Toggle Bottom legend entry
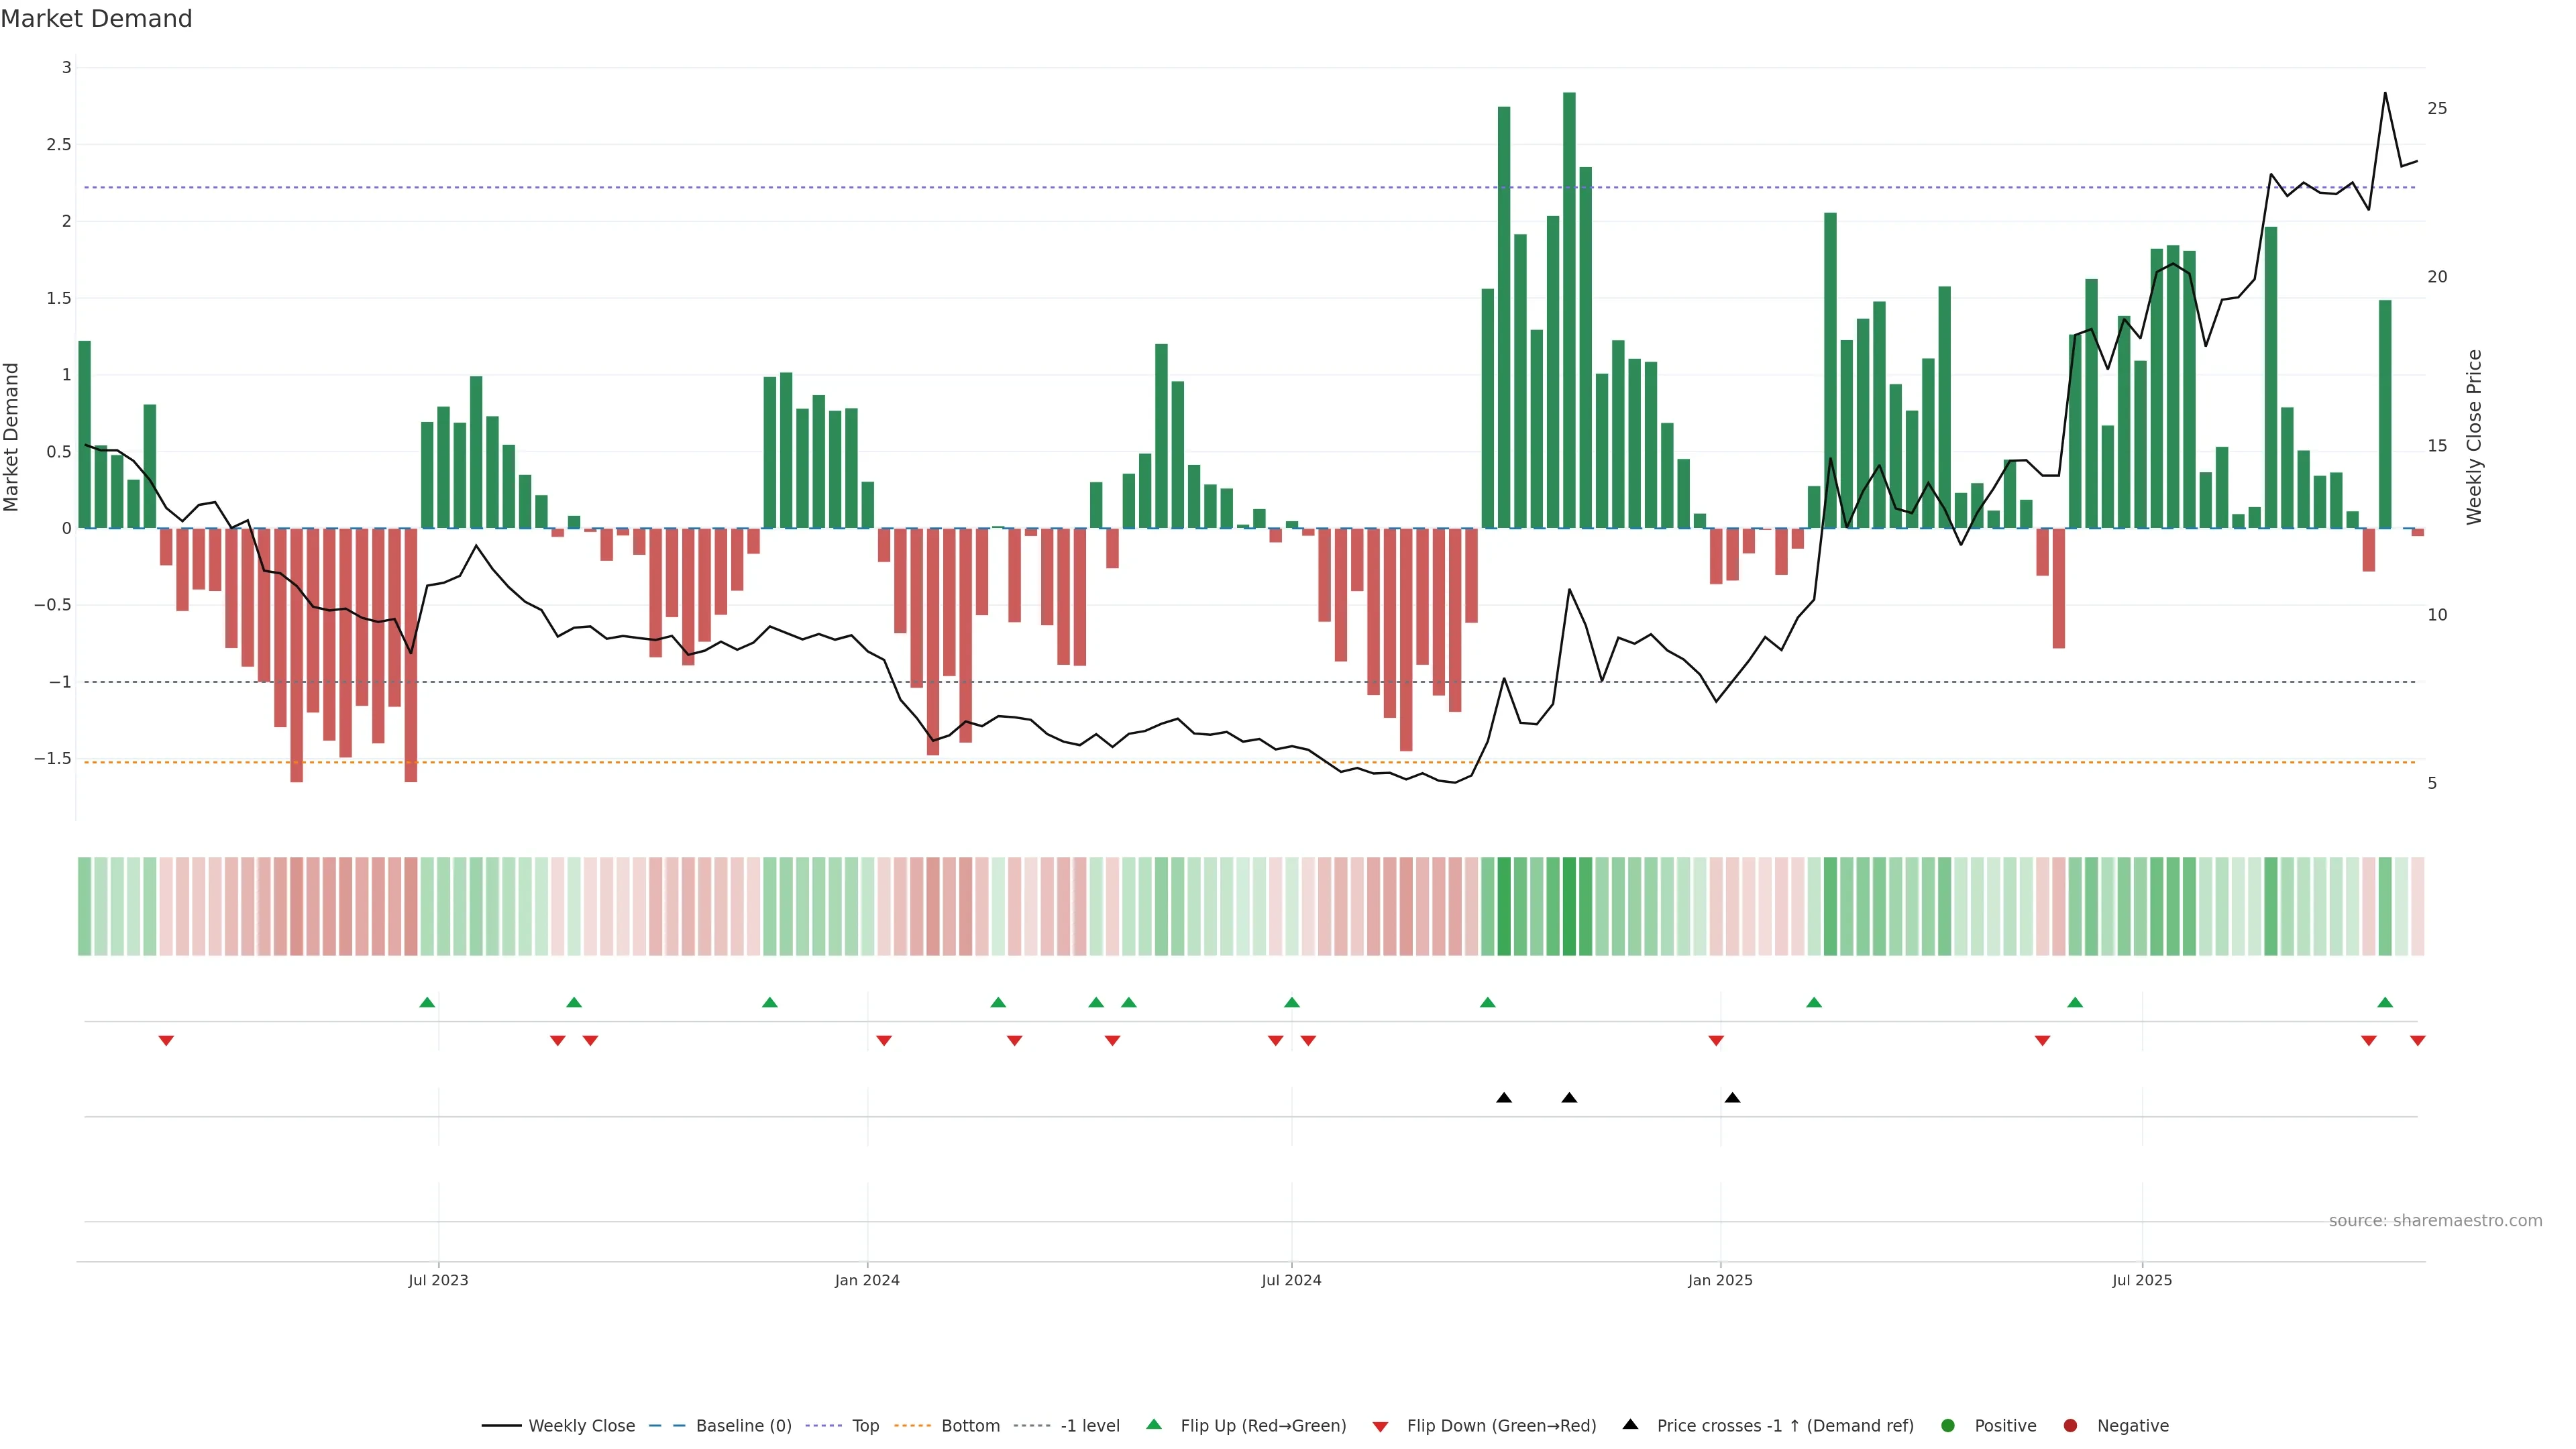Viewport: 2576px width, 1449px height. pos(970,1425)
